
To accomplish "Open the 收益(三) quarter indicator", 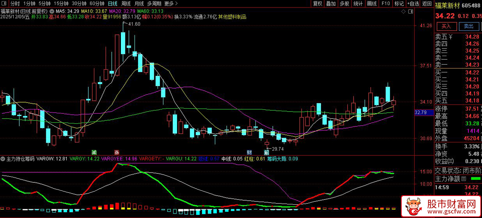I will [444, 160].
